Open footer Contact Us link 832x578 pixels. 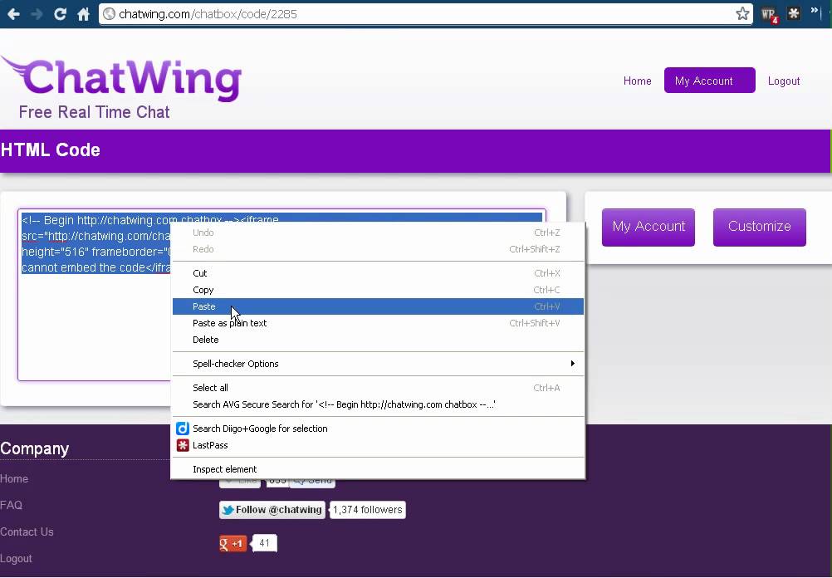point(27,531)
